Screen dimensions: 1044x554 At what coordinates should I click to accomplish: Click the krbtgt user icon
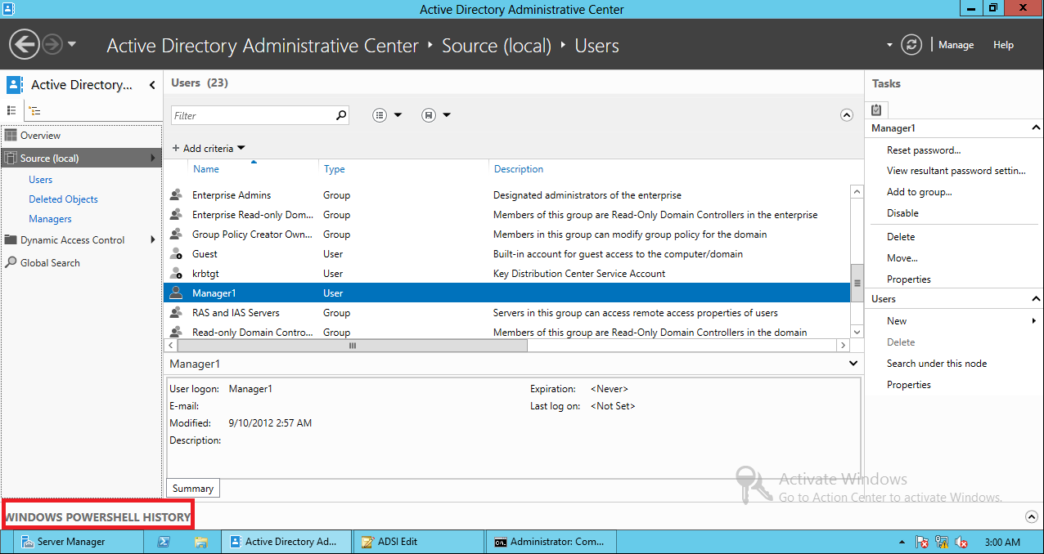(176, 274)
